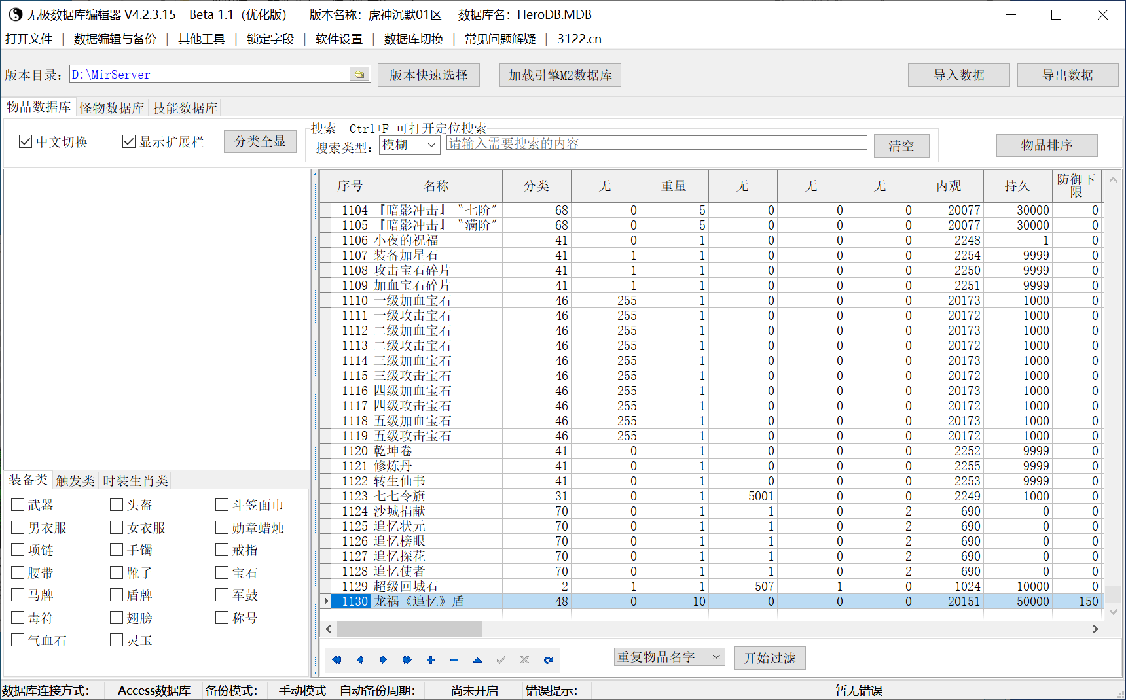Edit record triangle icon
1126x700 pixels.
pos(478,660)
